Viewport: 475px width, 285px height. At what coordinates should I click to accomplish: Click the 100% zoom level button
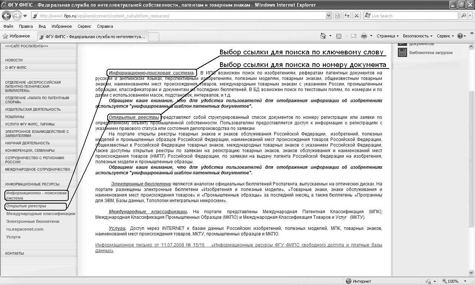pyautogui.click(x=450, y=281)
